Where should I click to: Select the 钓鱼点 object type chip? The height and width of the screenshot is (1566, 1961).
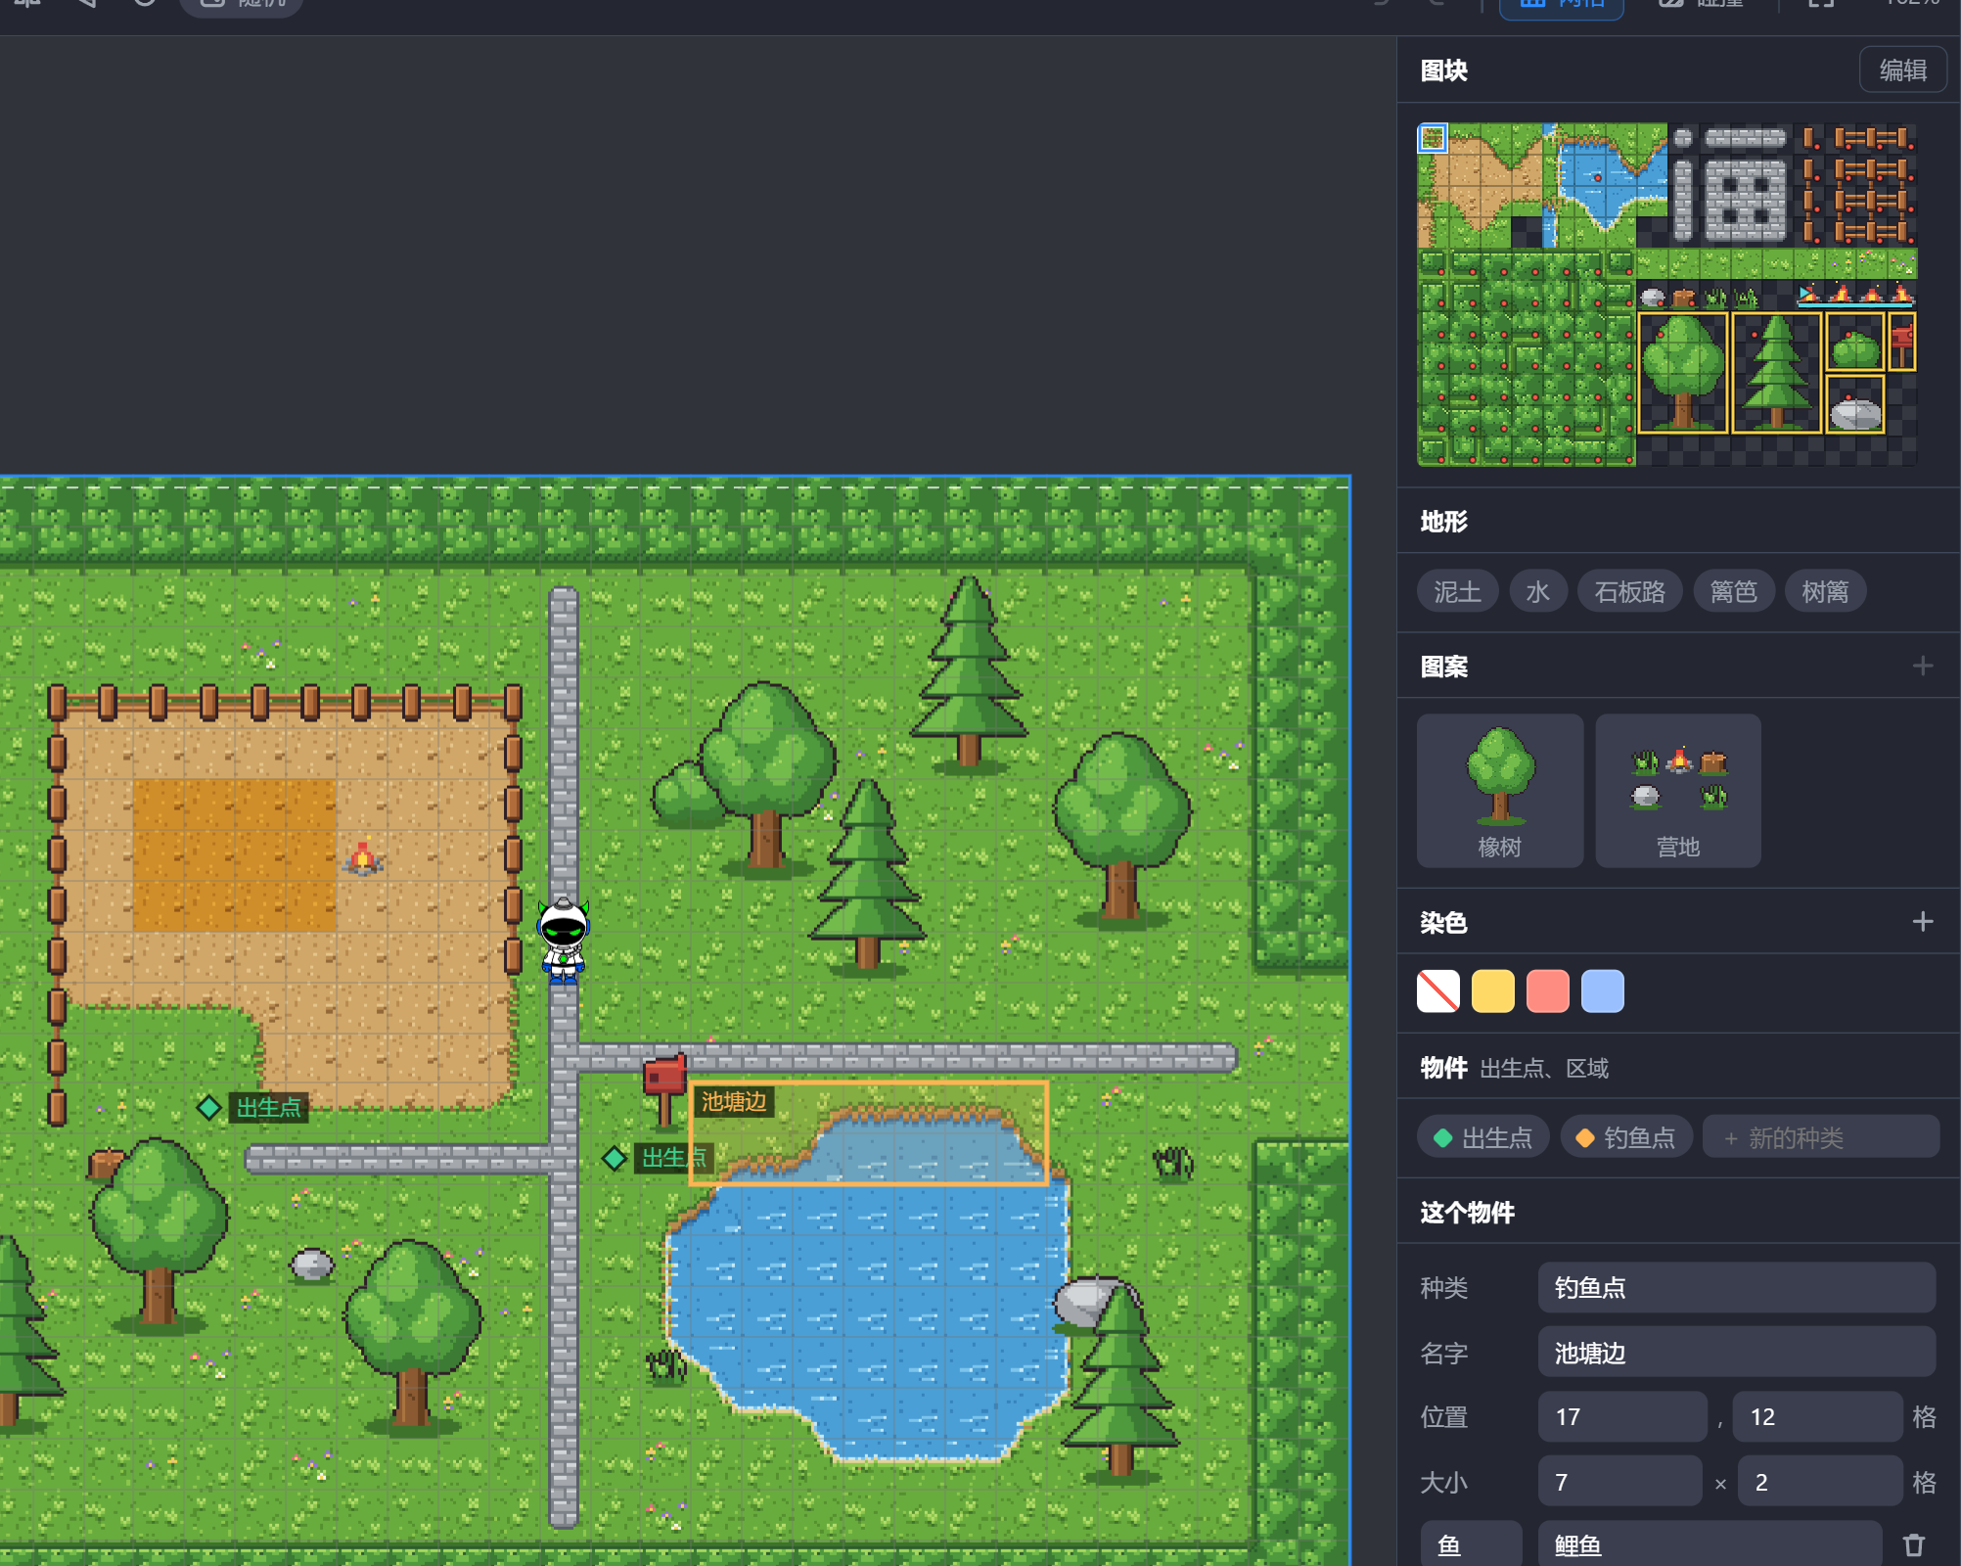click(1626, 1137)
